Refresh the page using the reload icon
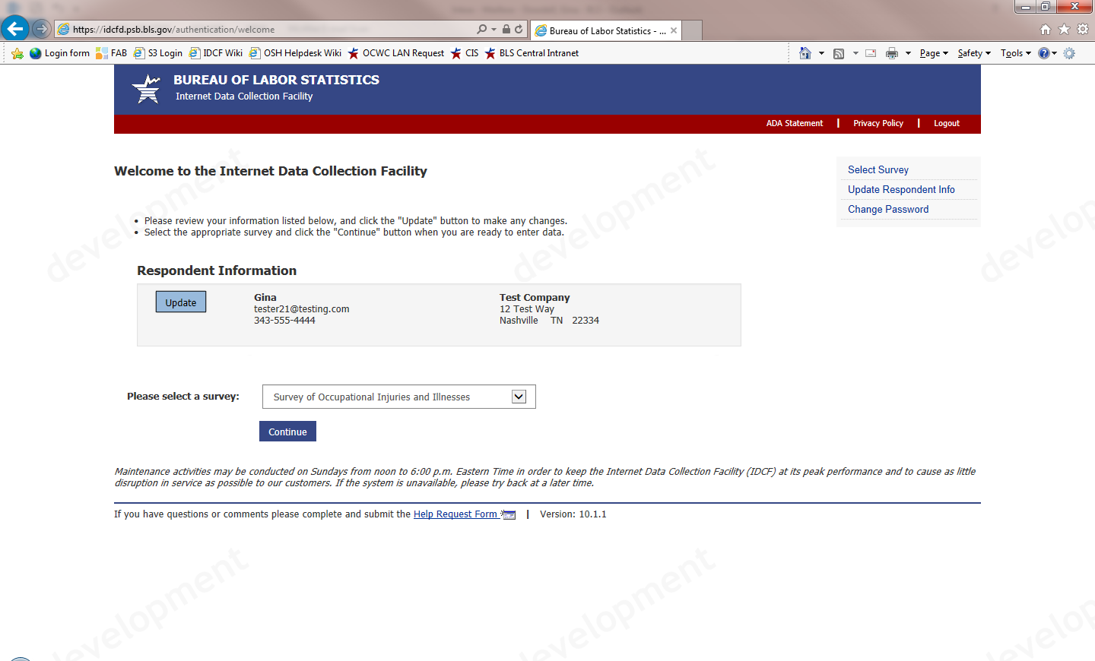This screenshot has height=661, width=1095. (x=519, y=30)
